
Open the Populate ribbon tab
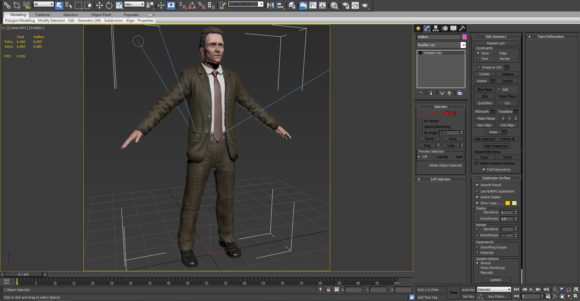pyautogui.click(x=131, y=15)
